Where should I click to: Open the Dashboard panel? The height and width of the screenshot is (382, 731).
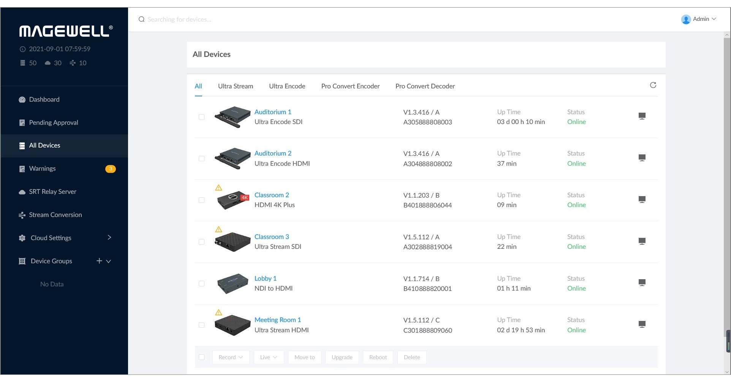[x=44, y=99]
